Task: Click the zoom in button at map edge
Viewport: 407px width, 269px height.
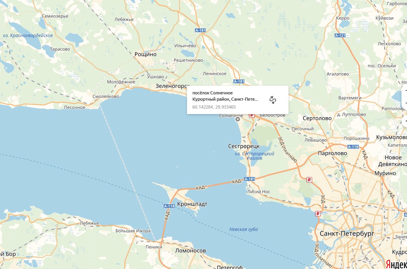Action: 405,90
